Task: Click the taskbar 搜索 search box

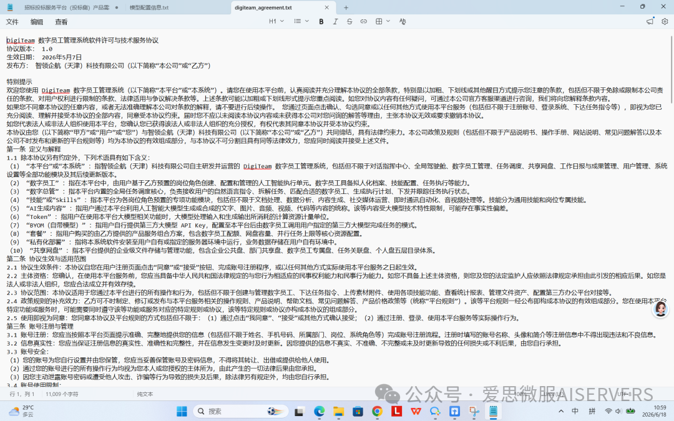Action: [241, 411]
